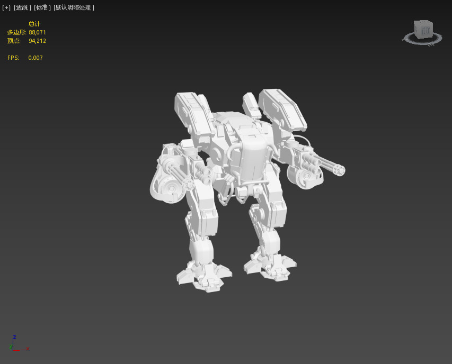The height and width of the screenshot is (364, 452).
Task: Open the 透视 perspective view menu
Action: (x=22, y=7)
